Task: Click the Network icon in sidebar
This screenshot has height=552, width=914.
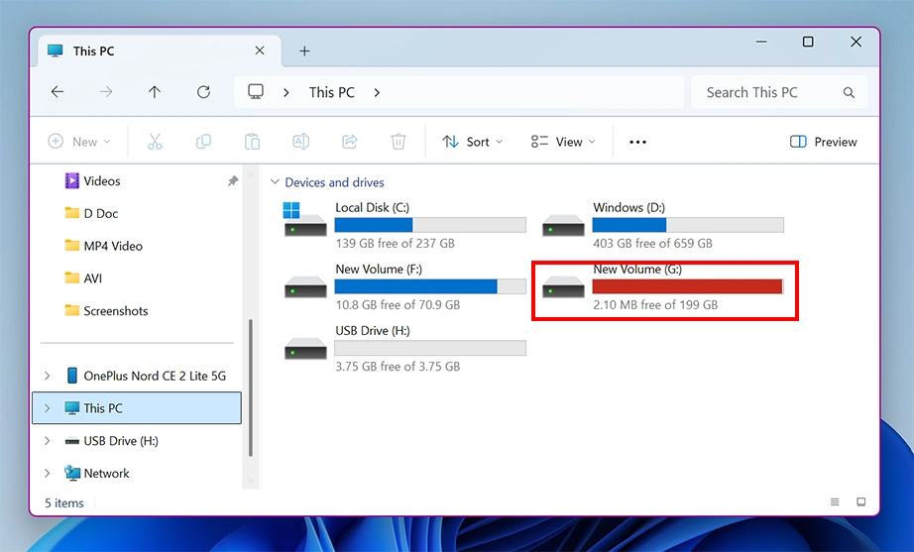Action: 71,473
